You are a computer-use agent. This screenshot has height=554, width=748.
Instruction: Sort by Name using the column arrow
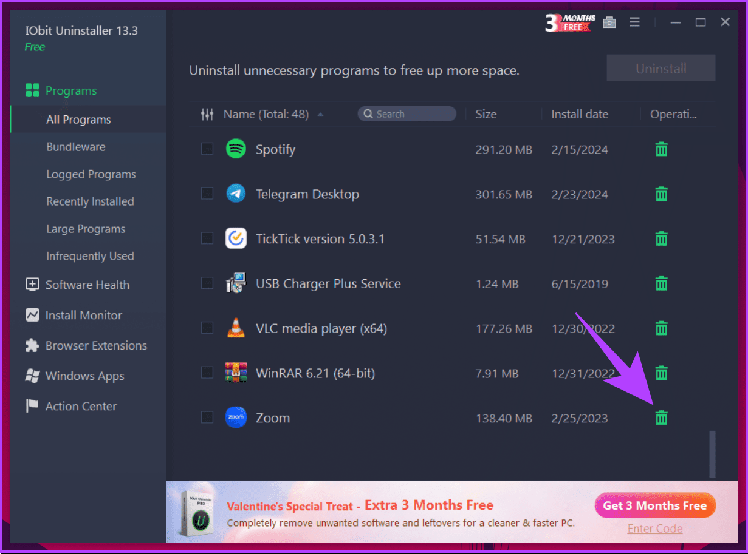321,114
